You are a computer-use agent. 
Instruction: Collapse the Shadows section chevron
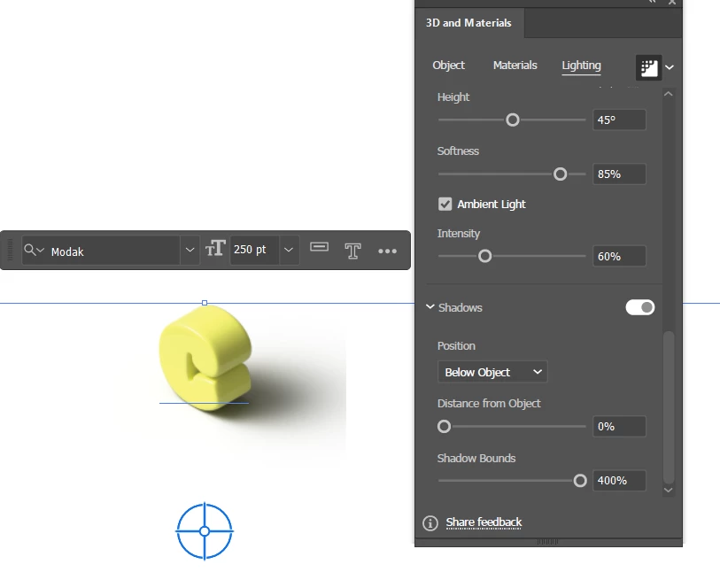tap(430, 306)
